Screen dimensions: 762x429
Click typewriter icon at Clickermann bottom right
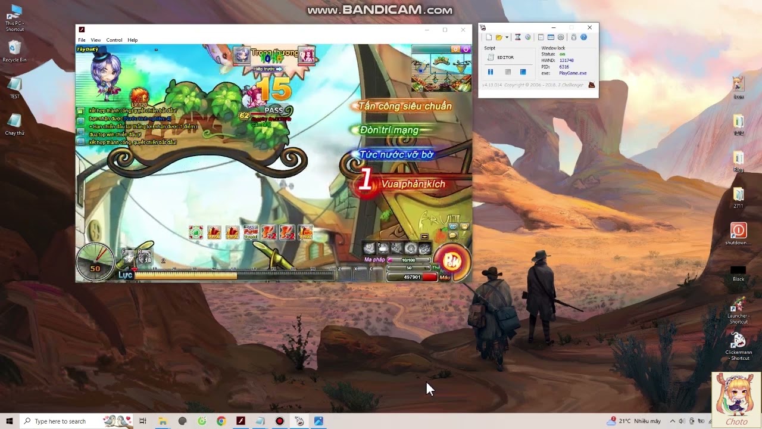tap(591, 85)
